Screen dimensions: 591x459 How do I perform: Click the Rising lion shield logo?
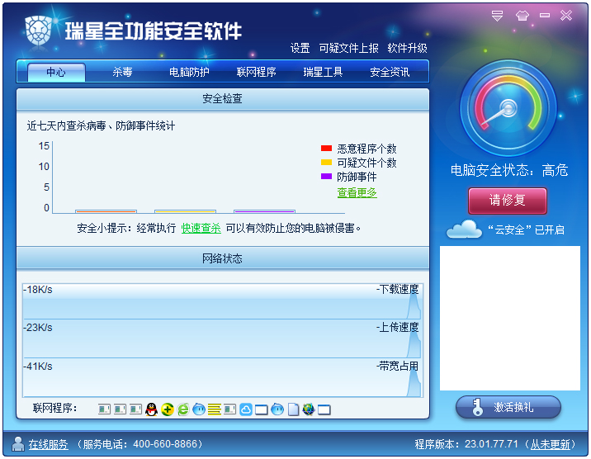pyautogui.click(x=39, y=31)
